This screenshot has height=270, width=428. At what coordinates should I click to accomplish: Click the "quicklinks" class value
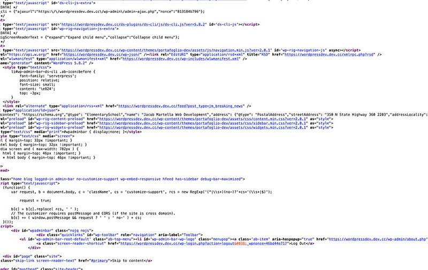(71, 235)
